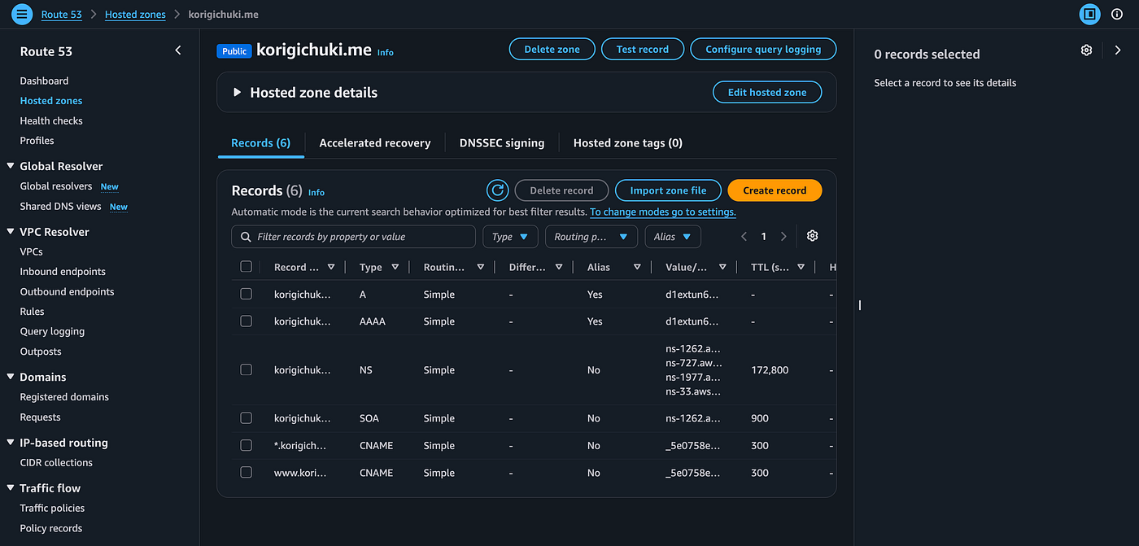The width and height of the screenshot is (1139, 546).
Task: Open Dashboard in side navigation
Action: (x=44, y=81)
